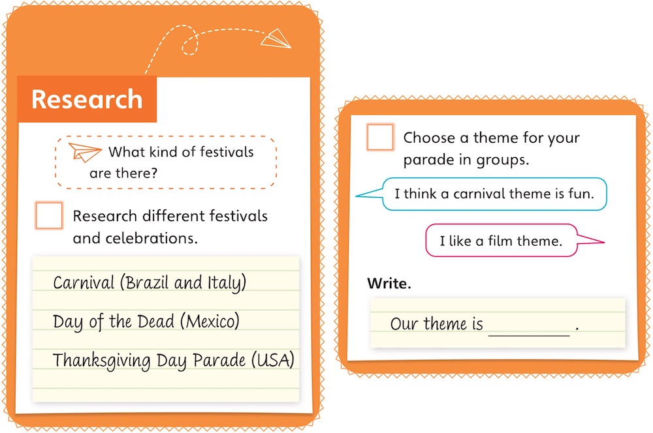Viewport: 653px width, 433px height.
Task: Click the Research heading tab
Action: (x=87, y=99)
